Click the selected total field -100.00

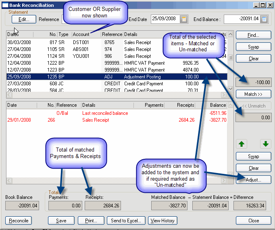(254, 82)
